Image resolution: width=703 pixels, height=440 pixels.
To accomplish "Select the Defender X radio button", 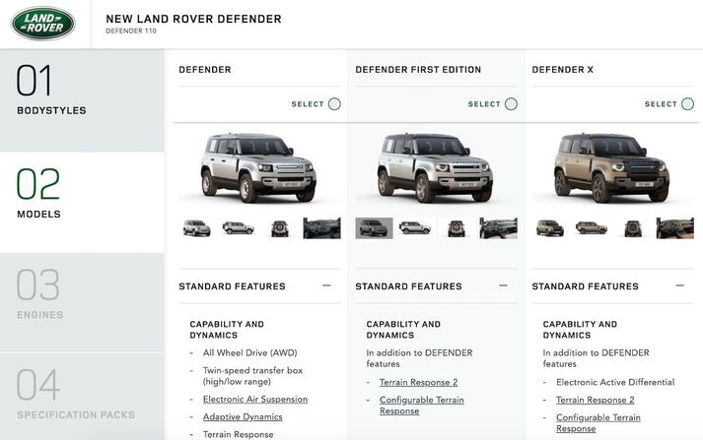I will (x=688, y=103).
